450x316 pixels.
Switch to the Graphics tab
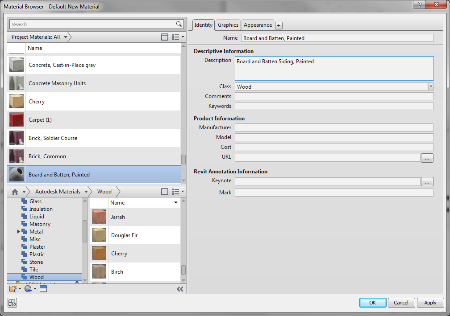pos(228,25)
